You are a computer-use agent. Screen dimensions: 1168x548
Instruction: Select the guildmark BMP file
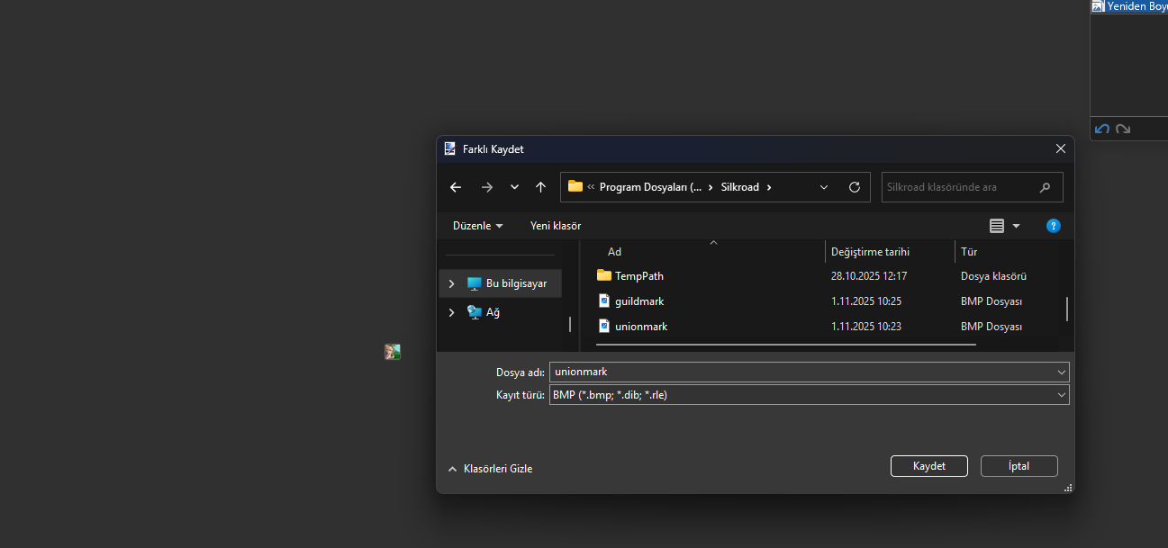point(639,301)
